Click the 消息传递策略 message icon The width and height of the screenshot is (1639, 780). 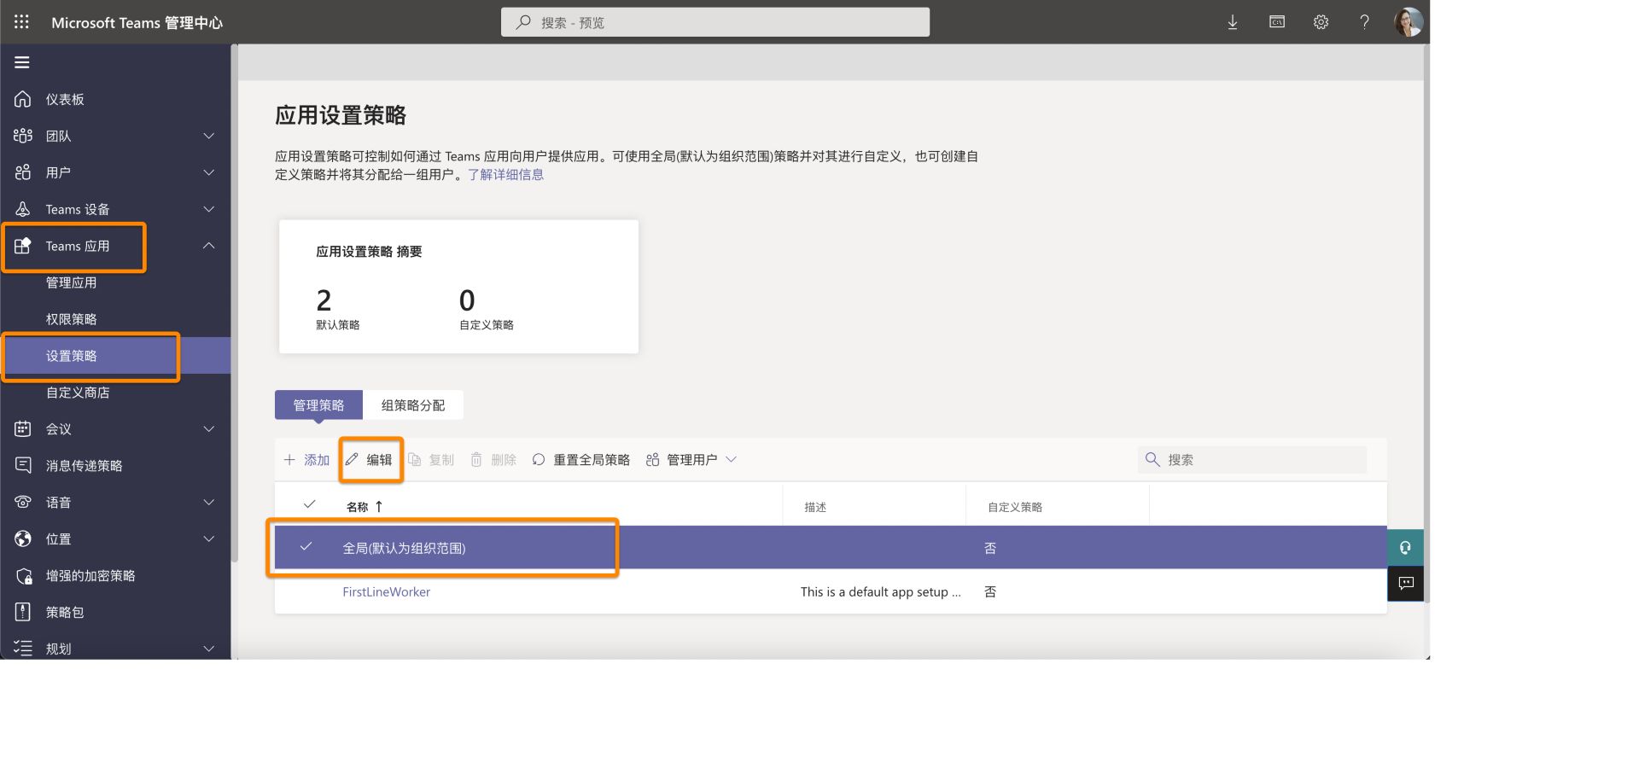tap(23, 465)
